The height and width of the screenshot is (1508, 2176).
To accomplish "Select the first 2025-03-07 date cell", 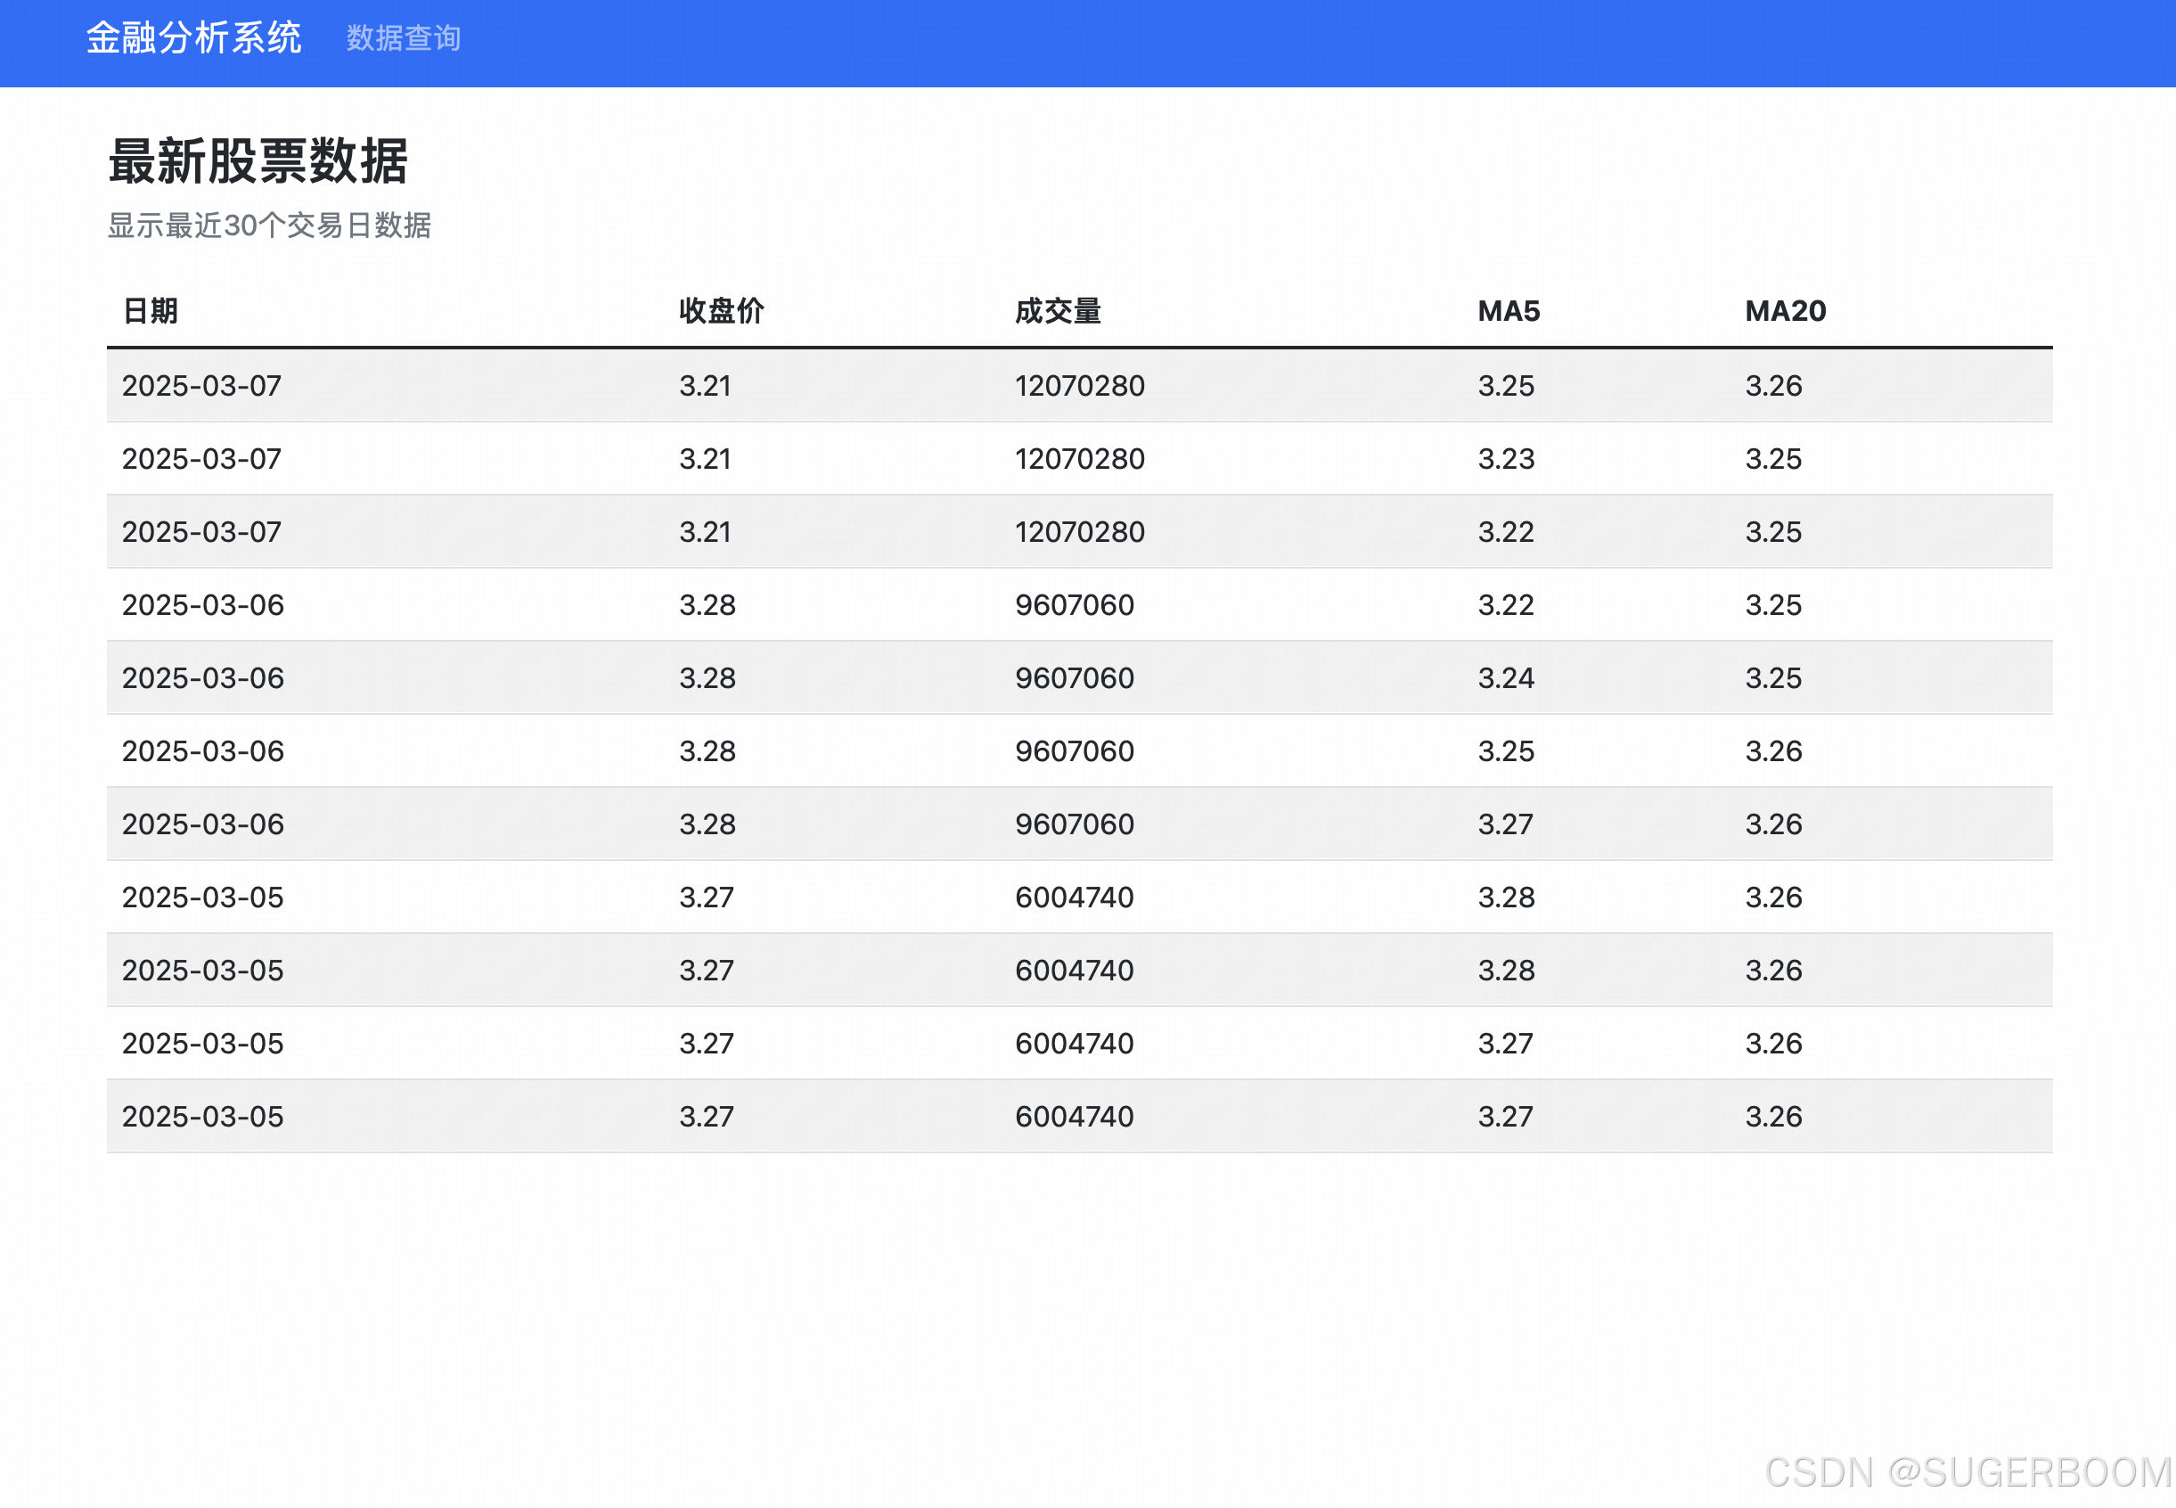I will [x=201, y=386].
